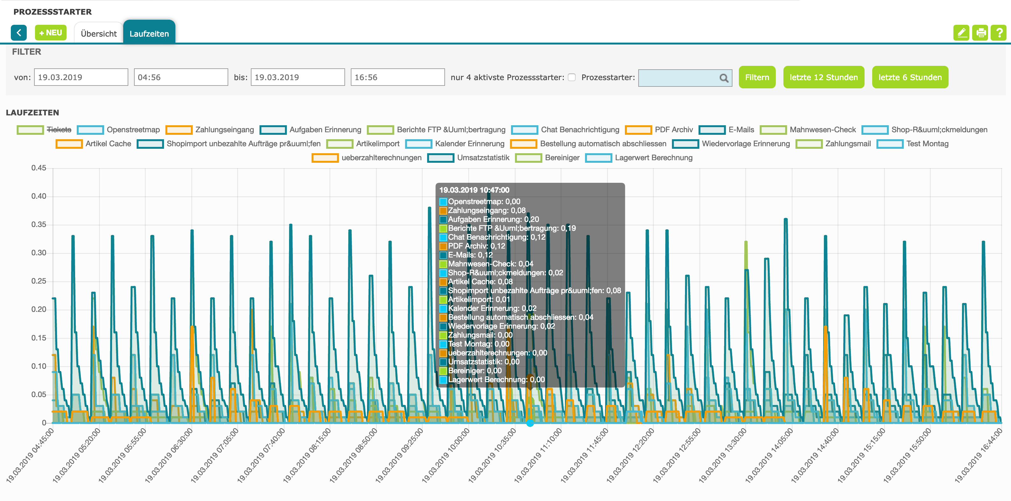Click the von date field 19.03.2019

click(81, 78)
